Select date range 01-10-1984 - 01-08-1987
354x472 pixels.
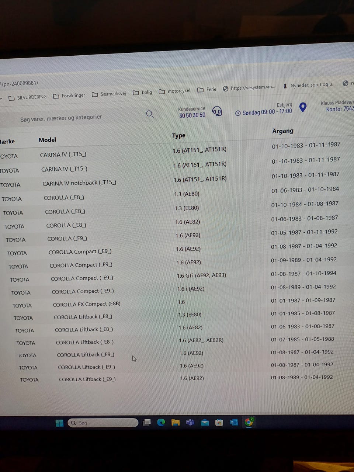click(305, 204)
